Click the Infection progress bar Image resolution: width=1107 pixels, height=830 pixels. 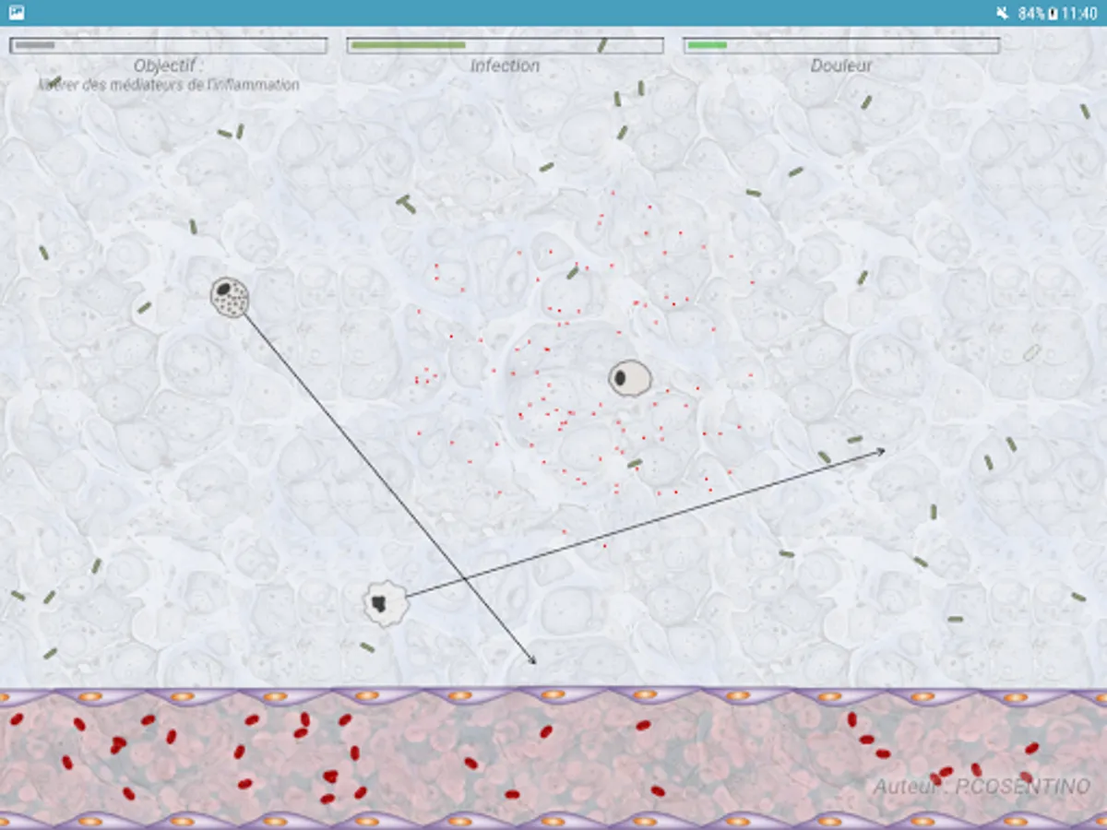click(505, 45)
